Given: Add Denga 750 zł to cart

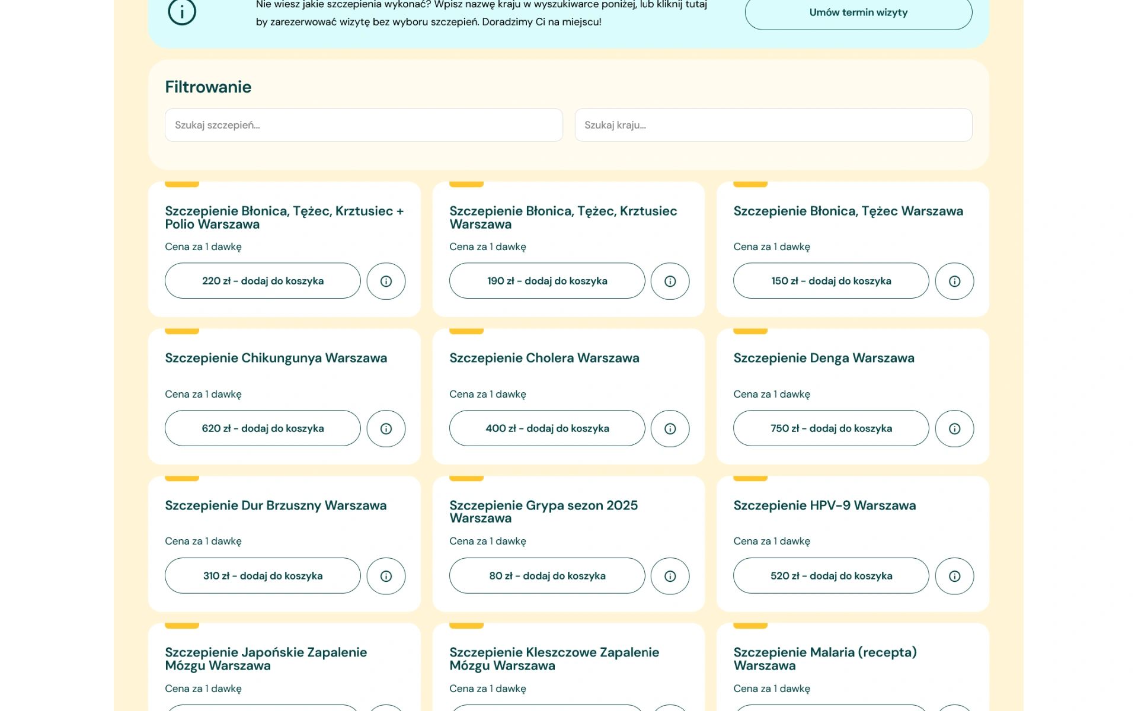Looking at the screenshot, I should [x=830, y=428].
